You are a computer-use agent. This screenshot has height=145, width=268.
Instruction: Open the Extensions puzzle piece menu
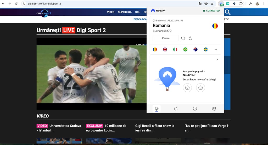(x=241, y=4)
